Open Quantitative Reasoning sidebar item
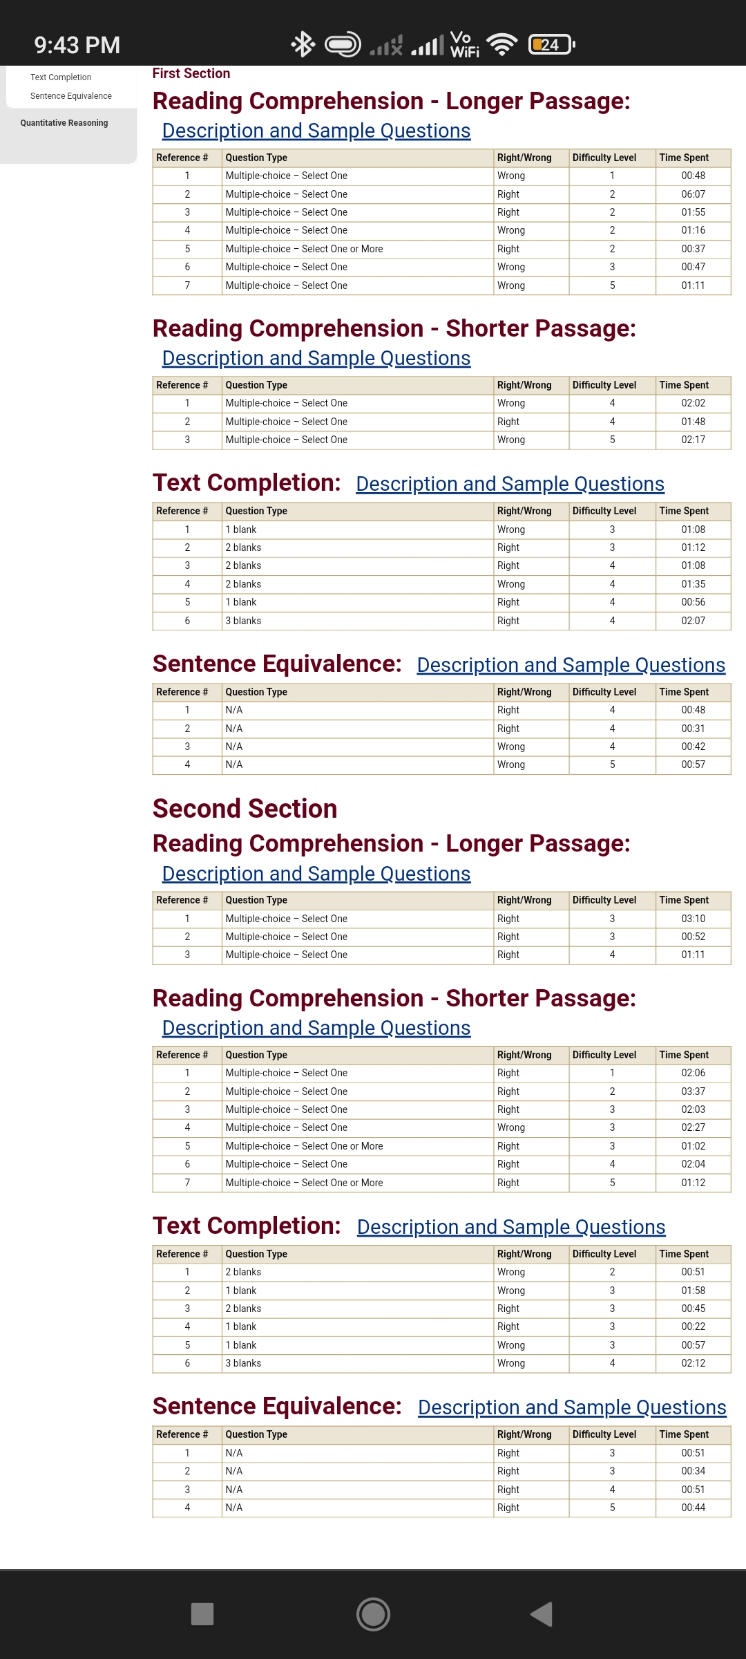 click(64, 123)
